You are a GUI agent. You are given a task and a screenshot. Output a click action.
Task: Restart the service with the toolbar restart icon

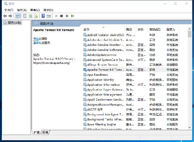[x=72, y=16]
